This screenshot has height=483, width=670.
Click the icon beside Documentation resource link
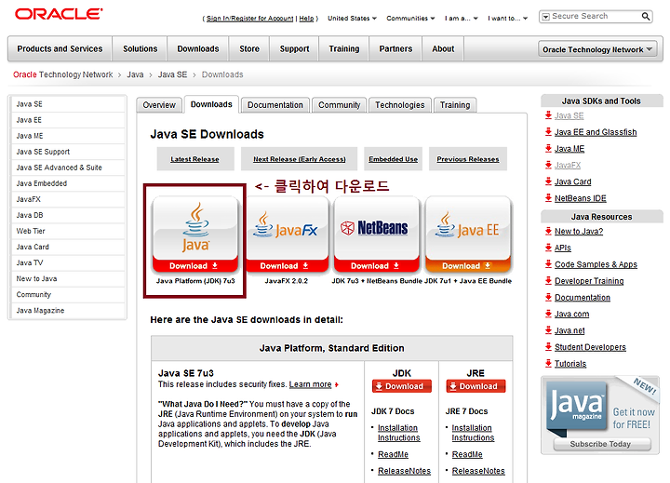pos(548,297)
